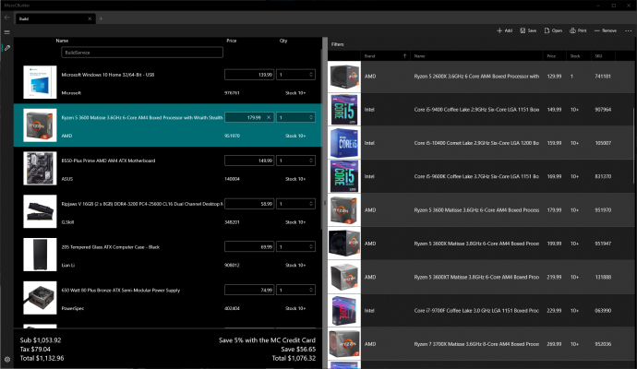Select the Ryzen 7 3700X Matisse row
This screenshot has height=369, width=637.
[x=481, y=344]
